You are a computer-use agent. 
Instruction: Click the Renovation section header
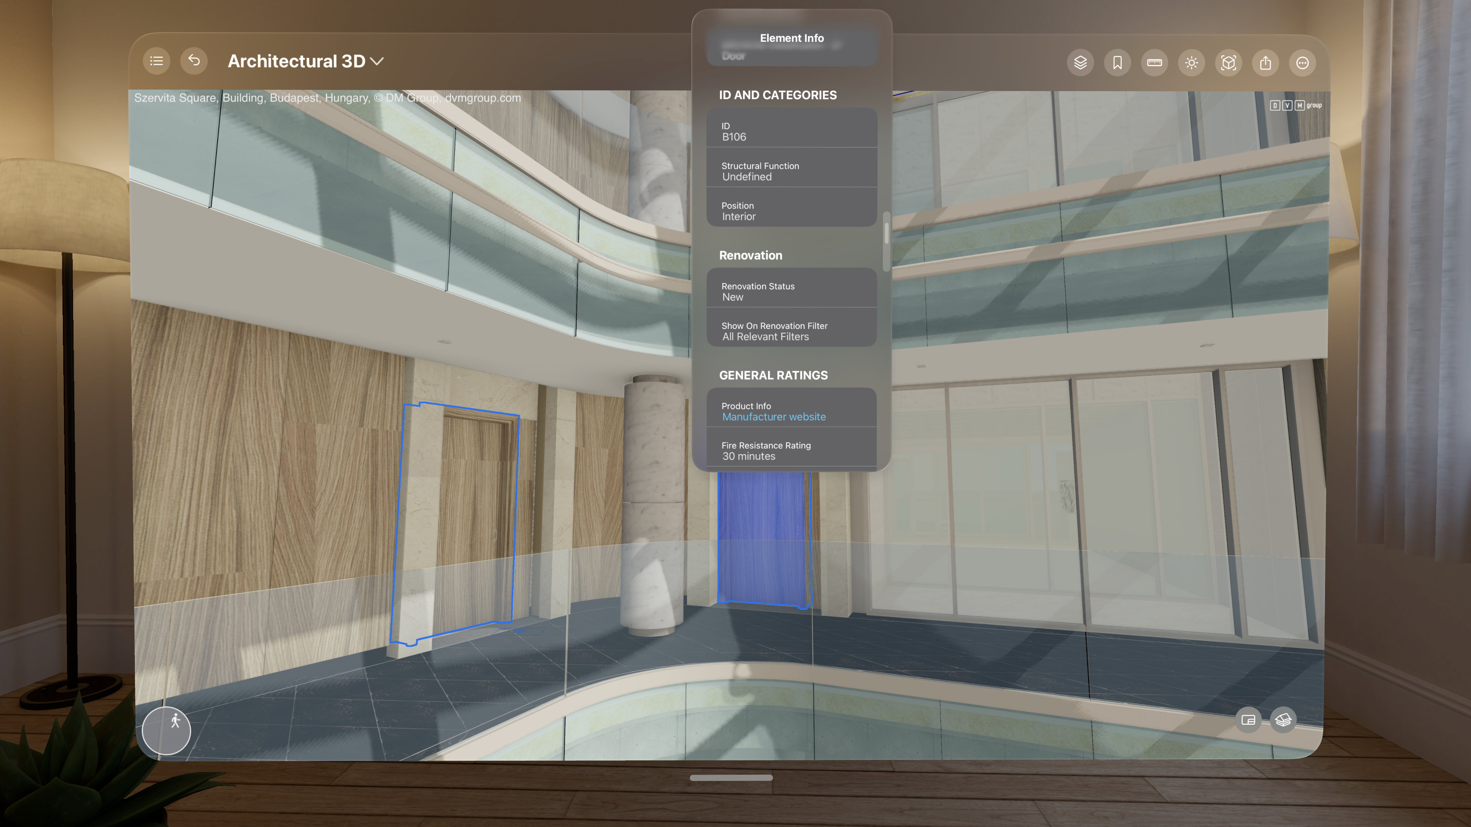pyautogui.click(x=750, y=256)
